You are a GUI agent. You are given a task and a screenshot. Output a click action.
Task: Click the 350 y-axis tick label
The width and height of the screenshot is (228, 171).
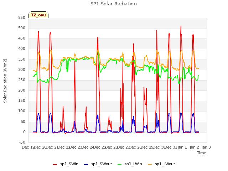coord(22,59)
